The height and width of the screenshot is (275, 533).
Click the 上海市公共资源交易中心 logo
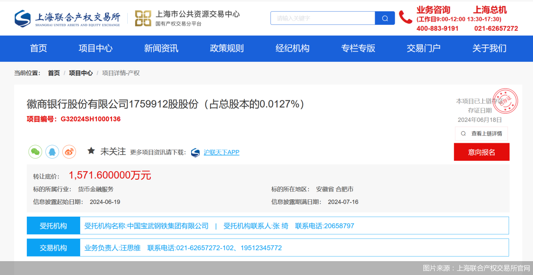(x=187, y=18)
